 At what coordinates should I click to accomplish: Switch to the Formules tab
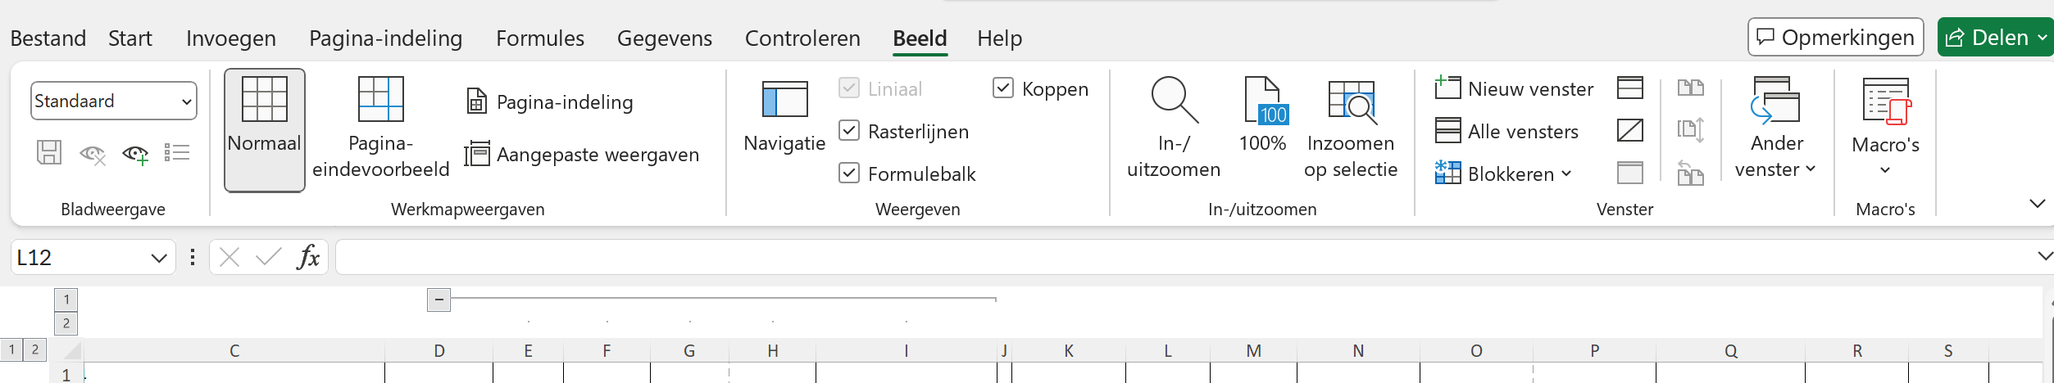(x=539, y=38)
